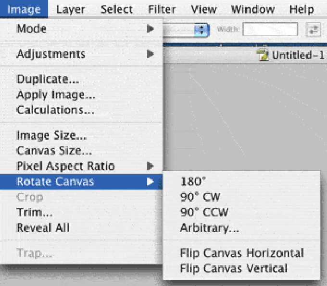Select Arbitrary rotation option
The image size is (327, 286).
coord(209,227)
